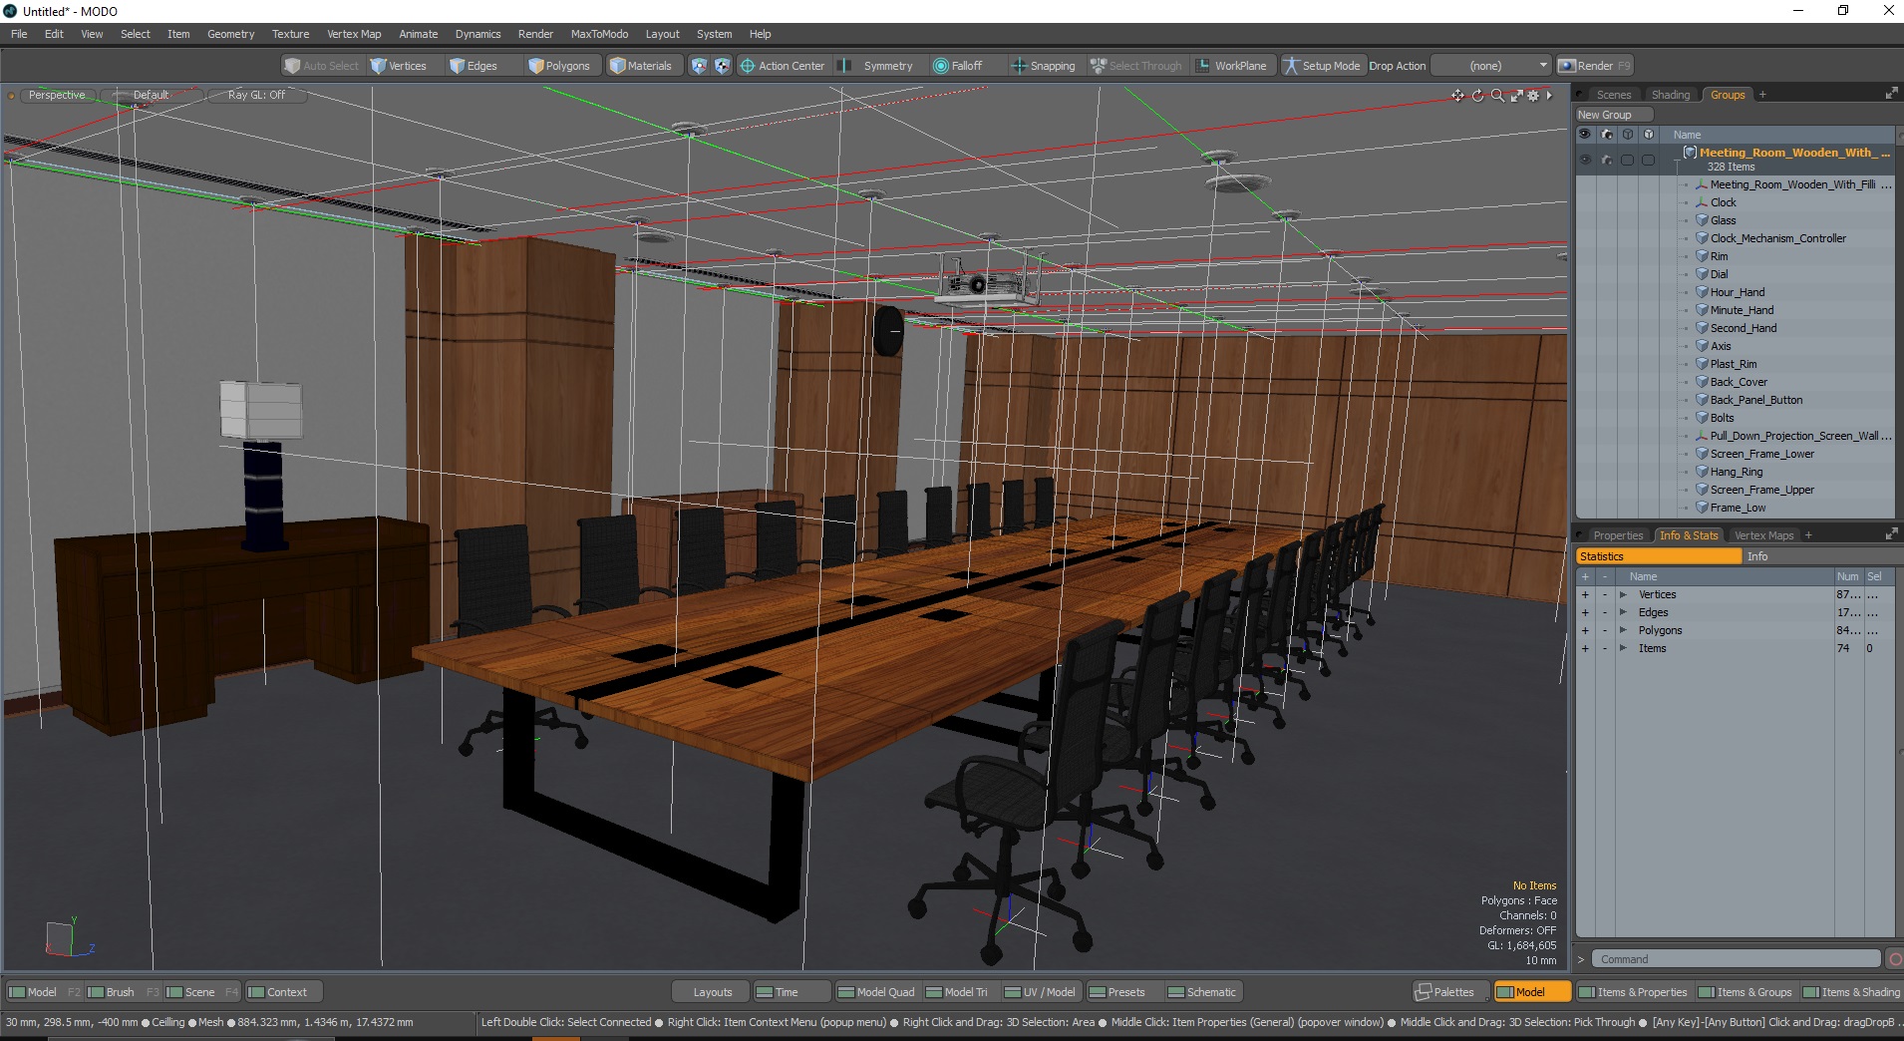The image size is (1904, 1041).
Task: Click the Render column camera header icon
Action: [1606, 135]
